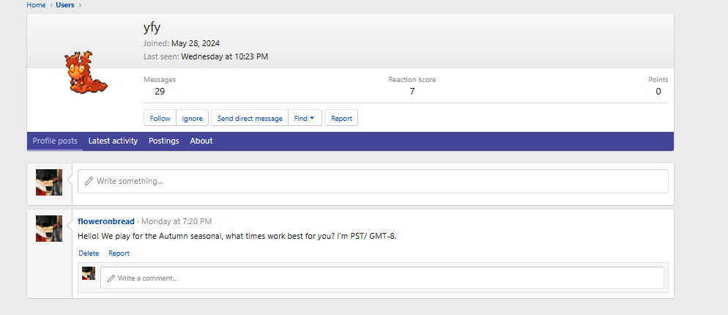Expand the Find dropdown menu
Viewport: 728px width, 315px height.
coord(305,118)
